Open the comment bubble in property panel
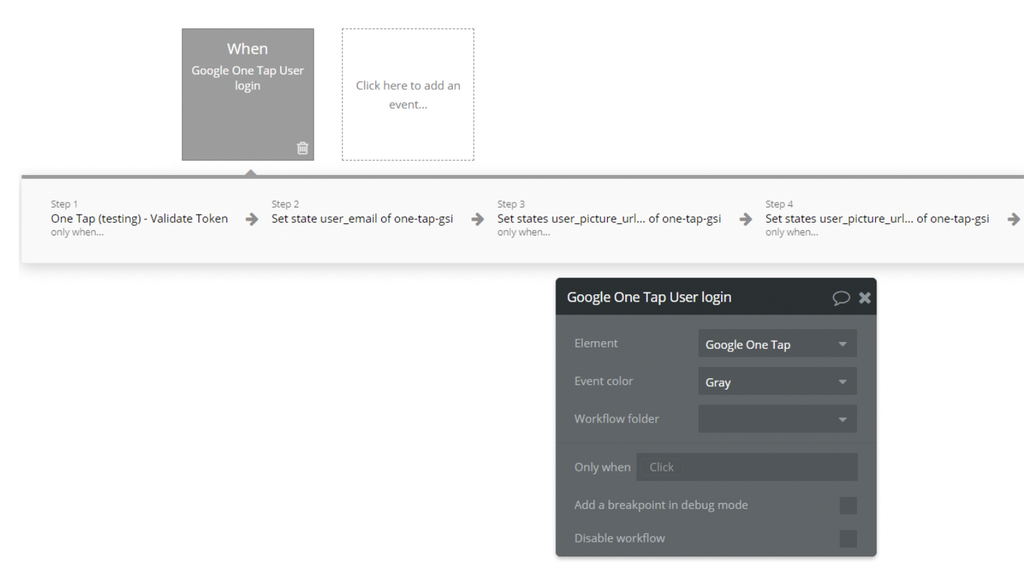1032x570 pixels. 841,298
